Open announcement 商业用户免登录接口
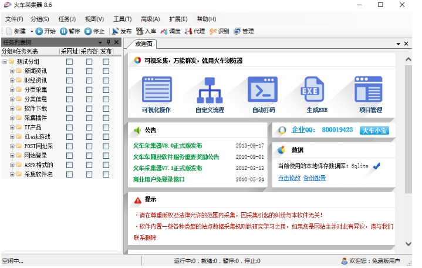The image size is (422, 268). [x=159, y=179]
